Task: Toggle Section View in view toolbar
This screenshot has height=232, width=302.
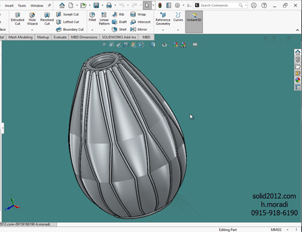Action: pos(126,45)
